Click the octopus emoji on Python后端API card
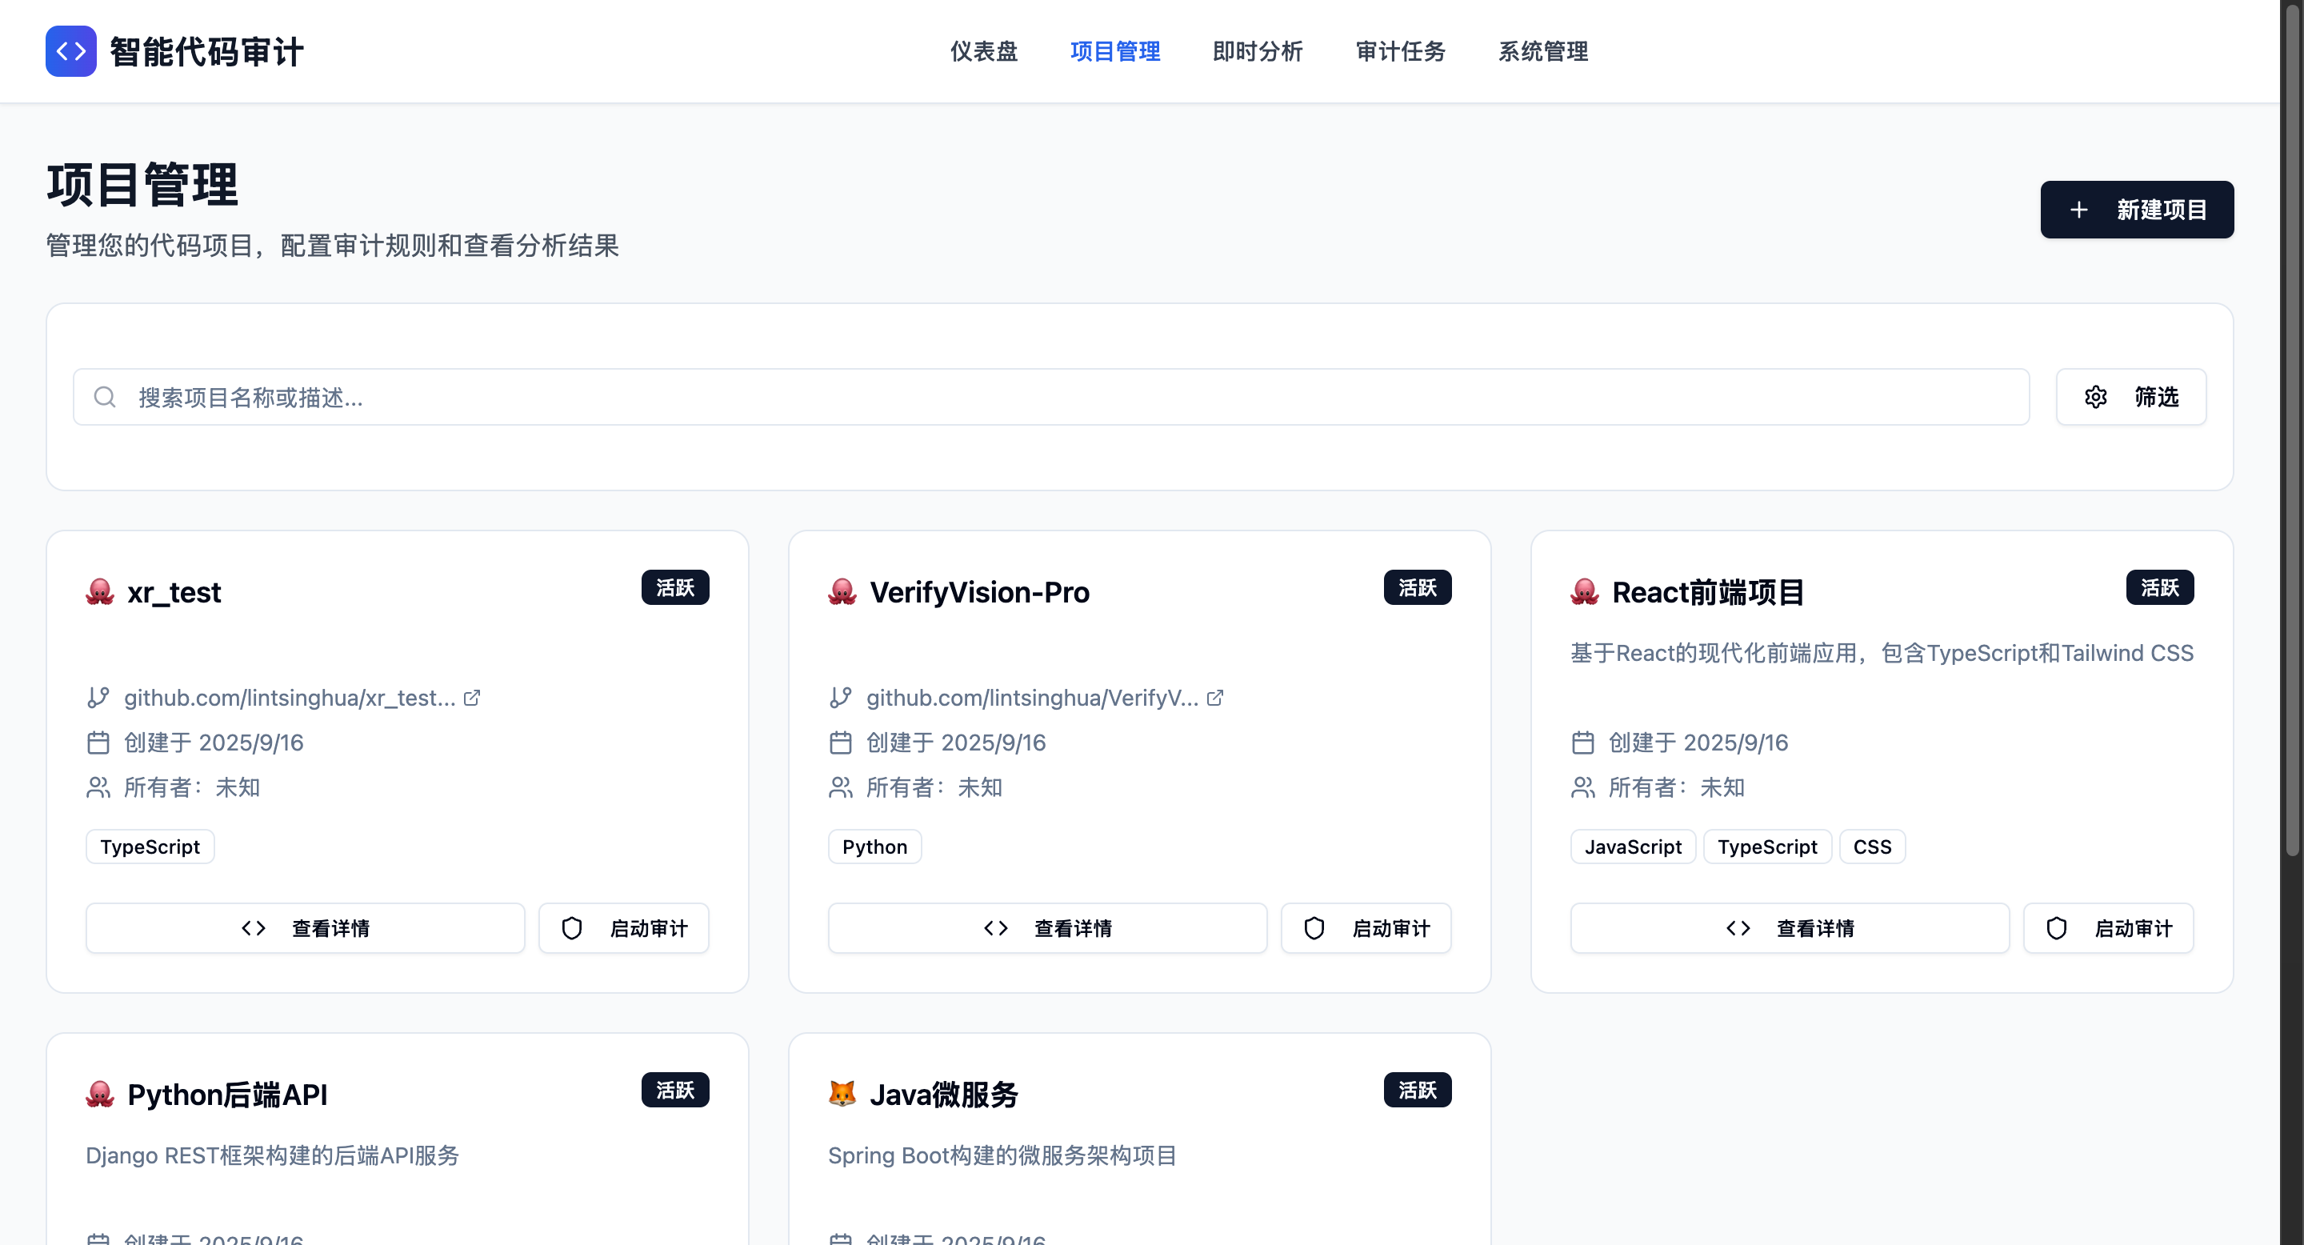2304x1245 pixels. tap(100, 1093)
